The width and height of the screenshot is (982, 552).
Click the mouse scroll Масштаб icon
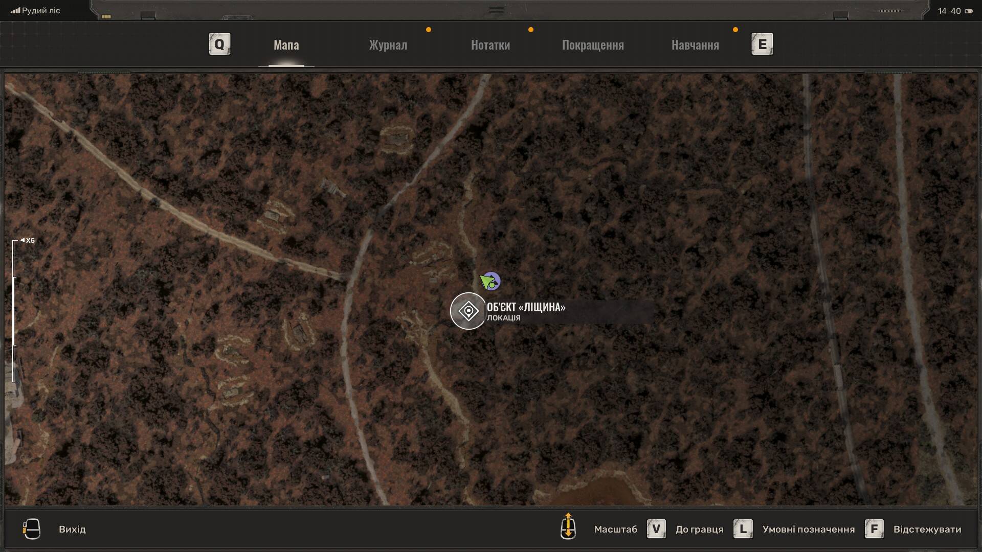[x=568, y=526]
